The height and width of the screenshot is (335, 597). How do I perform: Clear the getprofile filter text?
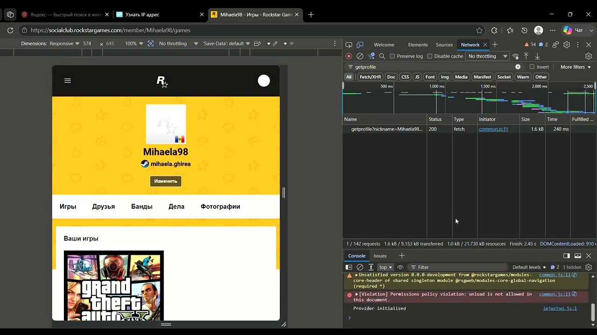[518, 67]
